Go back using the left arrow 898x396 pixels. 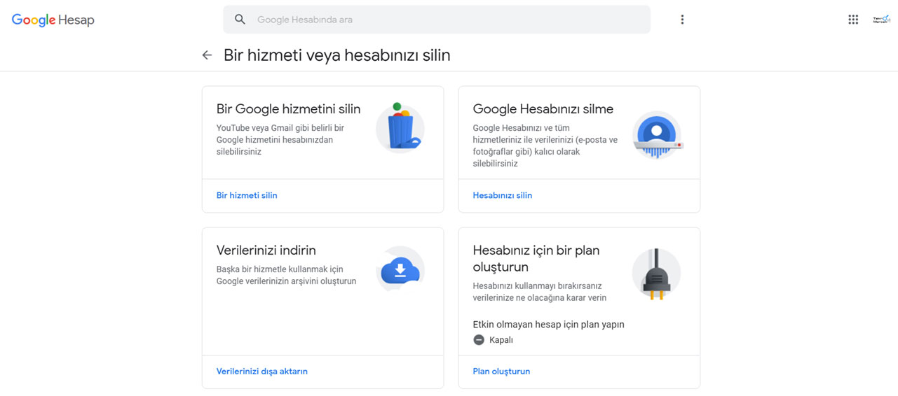207,55
